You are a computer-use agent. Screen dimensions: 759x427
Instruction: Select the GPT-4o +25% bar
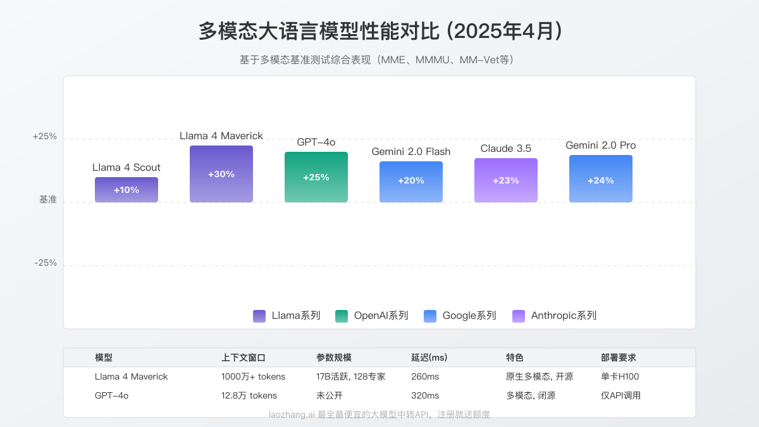coord(316,177)
